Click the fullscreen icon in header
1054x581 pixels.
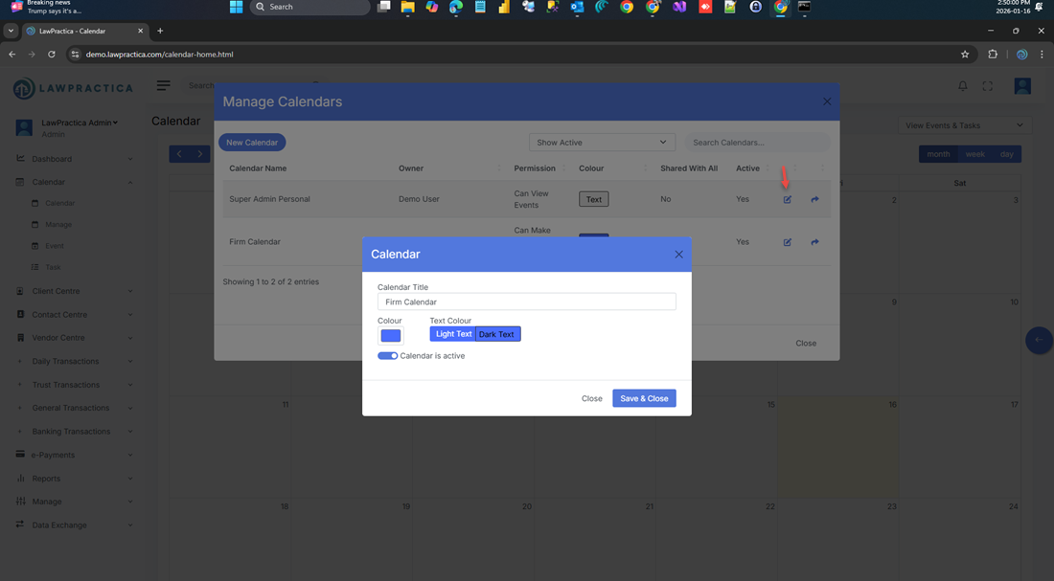pos(988,86)
